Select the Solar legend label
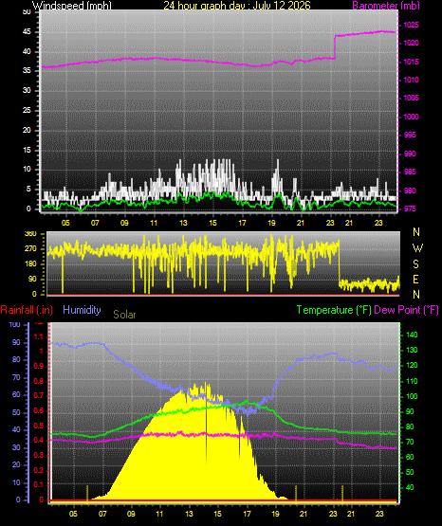The image size is (442, 526). click(124, 315)
